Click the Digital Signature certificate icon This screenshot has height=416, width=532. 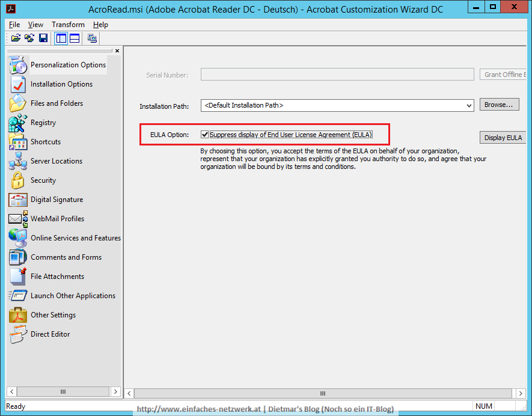click(18, 200)
